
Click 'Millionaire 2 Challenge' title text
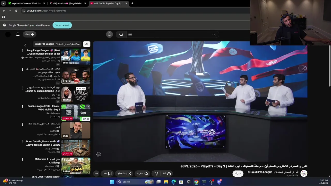(x=47, y=161)
